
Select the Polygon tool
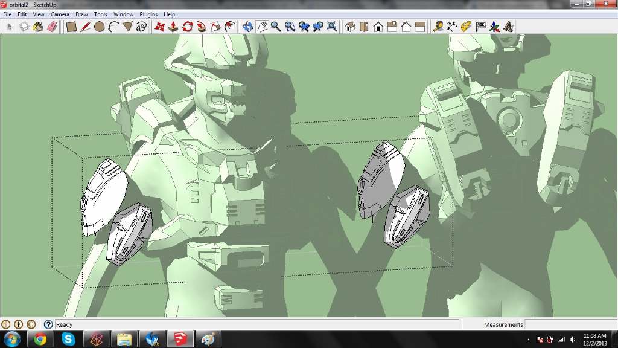tap(128, 27)
